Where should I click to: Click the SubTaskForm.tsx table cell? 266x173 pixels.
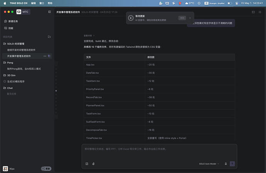pos(114,122)
